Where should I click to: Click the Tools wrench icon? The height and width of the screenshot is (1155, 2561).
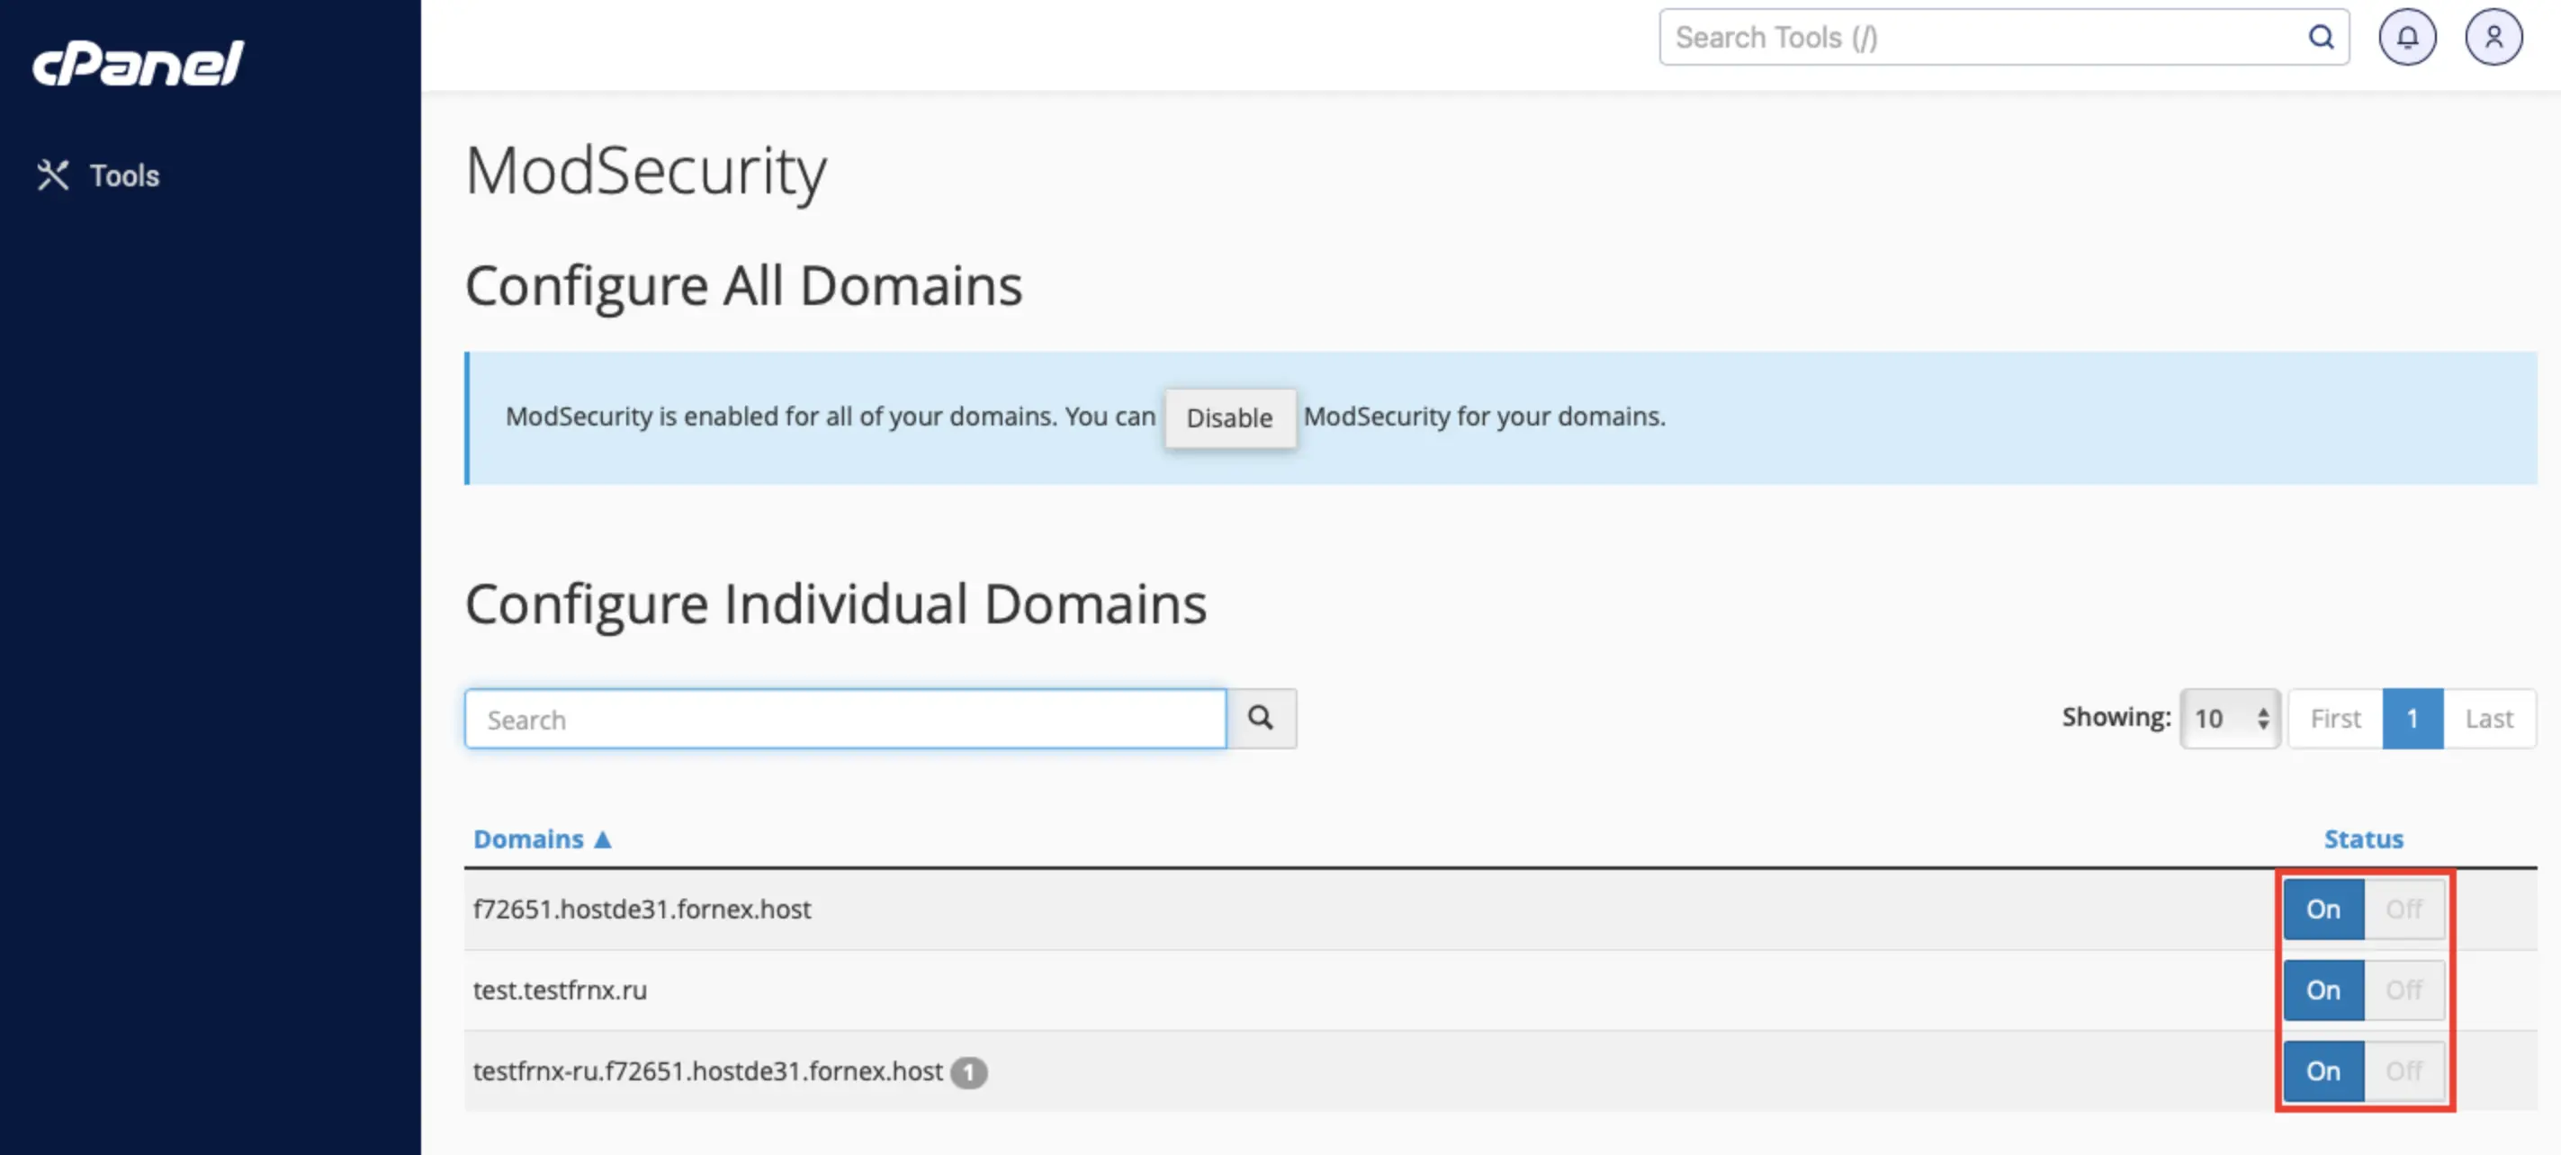click(53, 175)
